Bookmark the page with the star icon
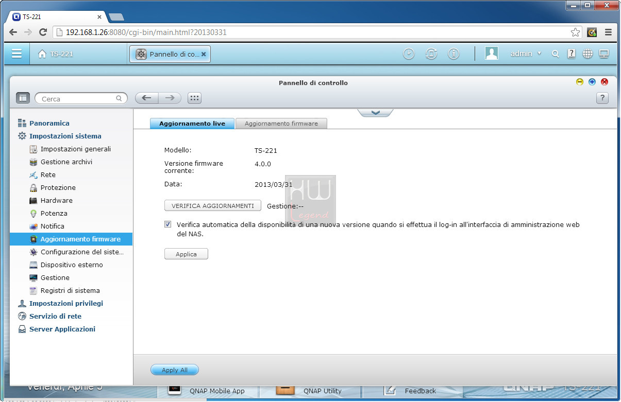Viewport: 621px width, 402px height. pyautogui.click(x=575, y=32)
